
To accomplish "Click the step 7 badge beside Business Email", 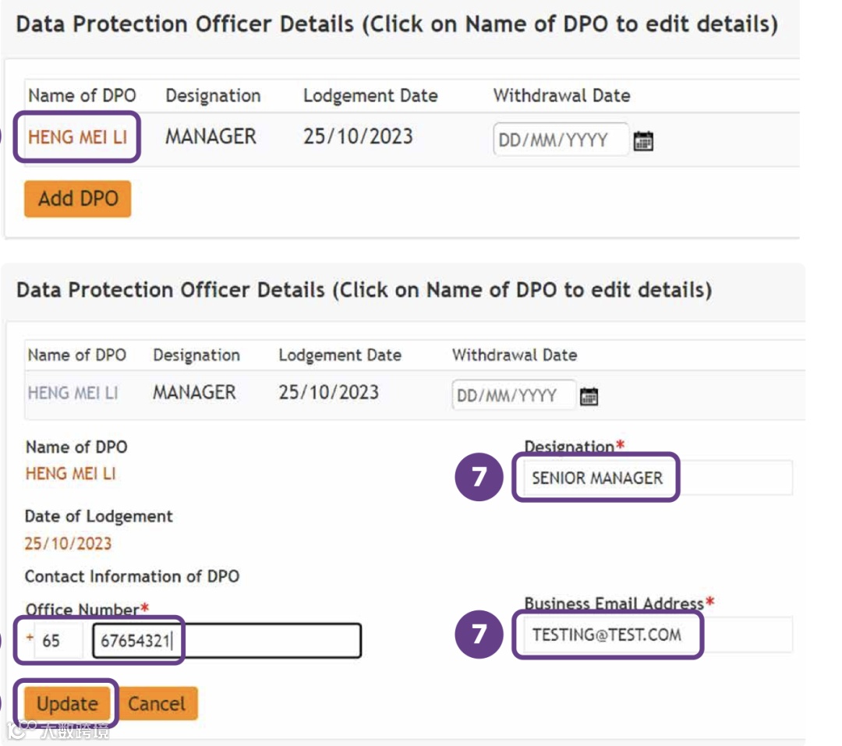I will click(x=479, y=633).
